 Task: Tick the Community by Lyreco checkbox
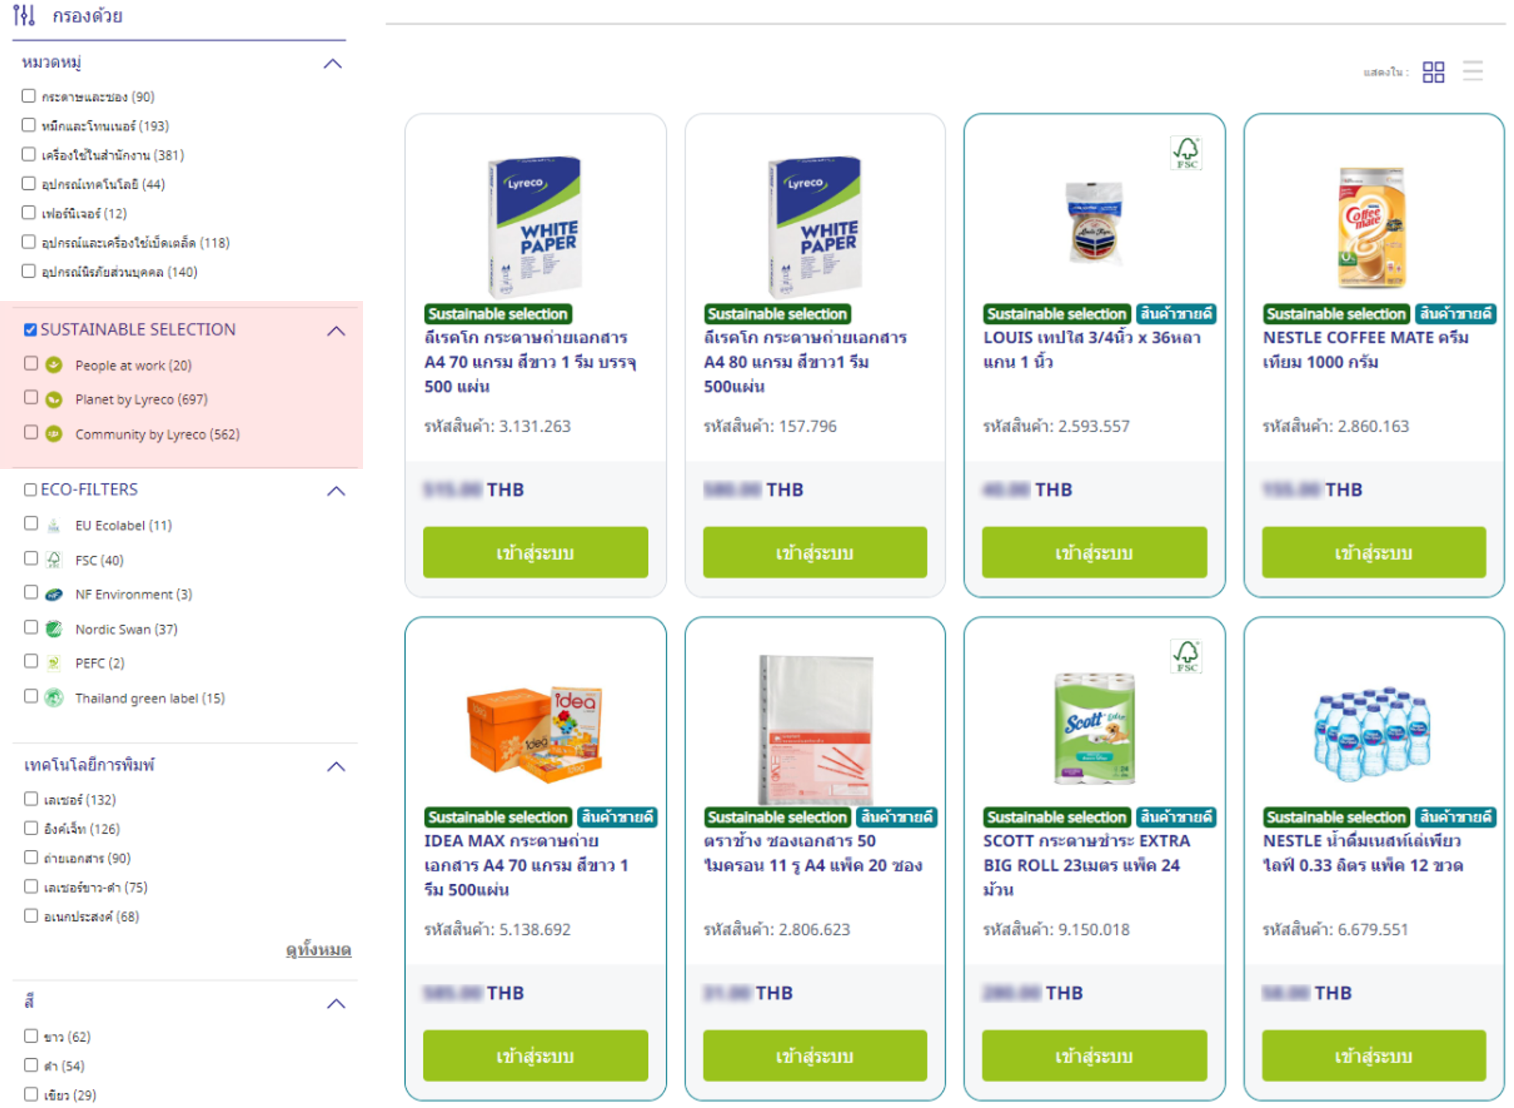coord(31,432)
